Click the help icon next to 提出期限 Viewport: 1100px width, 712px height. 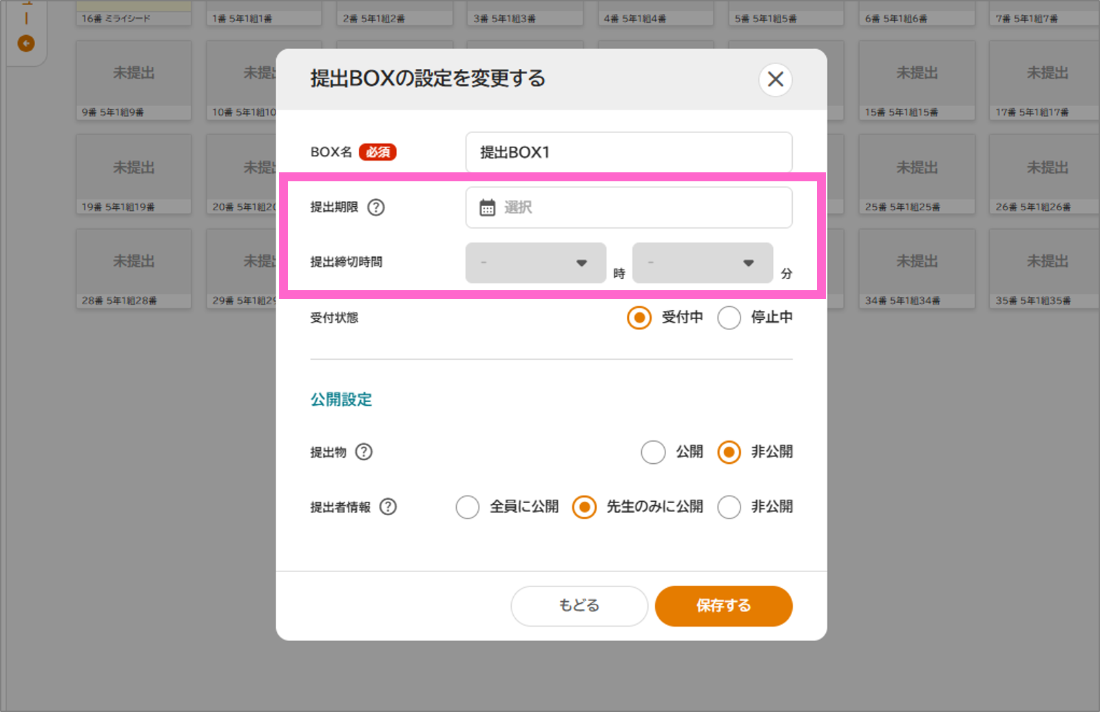[x=375, y=207]
